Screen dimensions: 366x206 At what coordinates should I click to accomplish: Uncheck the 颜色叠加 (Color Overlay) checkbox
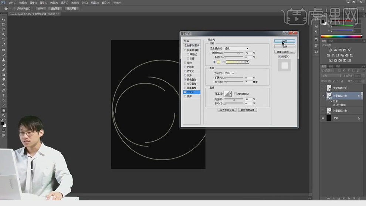pyautogui.click(x=186, y=80)
